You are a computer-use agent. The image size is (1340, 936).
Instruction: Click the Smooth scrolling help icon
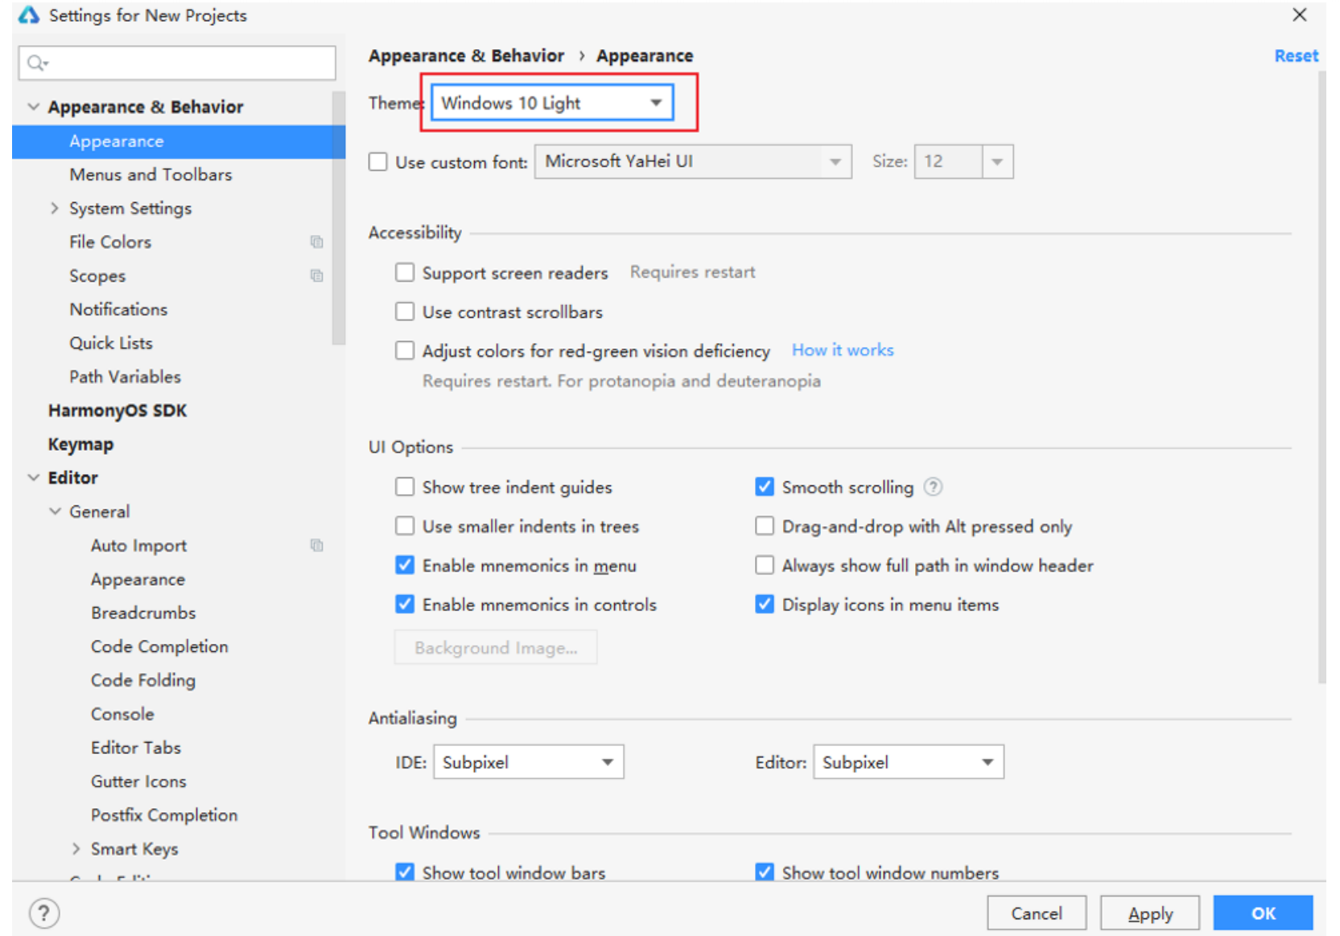coord(933,487)
